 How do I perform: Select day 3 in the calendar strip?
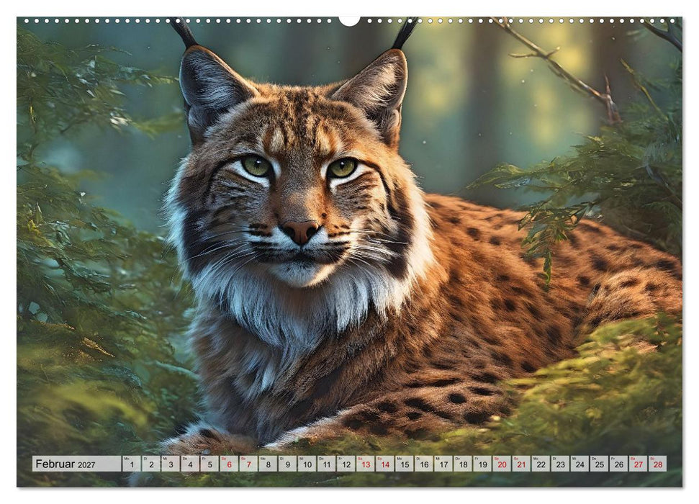click(x=171, y=464)
